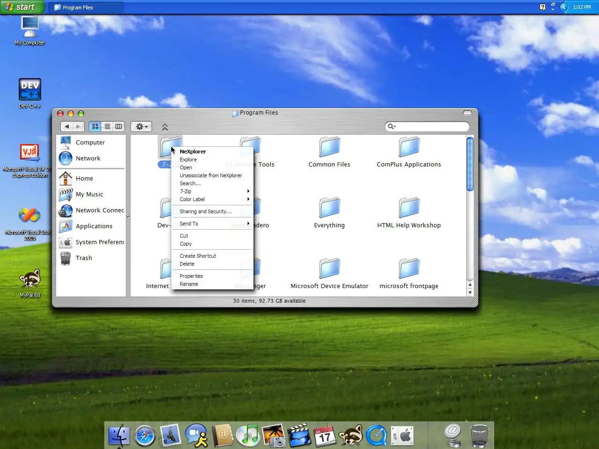Open the Trash bin in dock
Screen dimensions: 599x449
pyautogui.click(x=479, y=435)
